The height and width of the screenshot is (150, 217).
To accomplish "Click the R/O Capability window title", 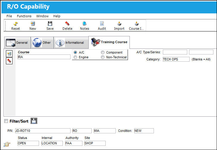I will point(28,7).
